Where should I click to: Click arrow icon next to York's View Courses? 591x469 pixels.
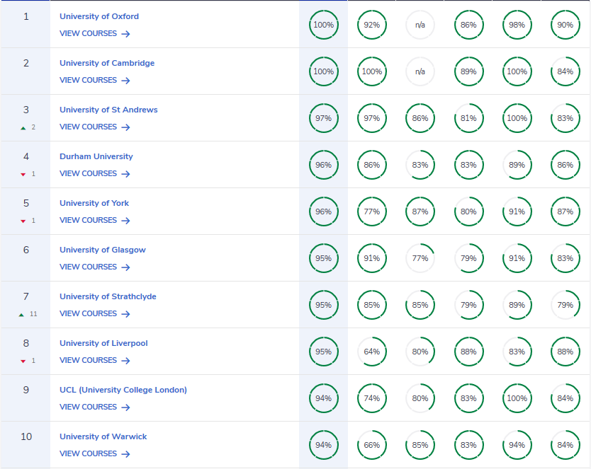125,221
